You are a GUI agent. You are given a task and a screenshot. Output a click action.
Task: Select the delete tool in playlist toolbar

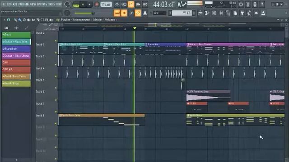tap(24, 20)
